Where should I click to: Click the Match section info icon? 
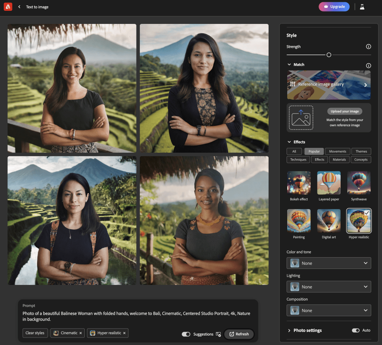[x=368, y=65]
